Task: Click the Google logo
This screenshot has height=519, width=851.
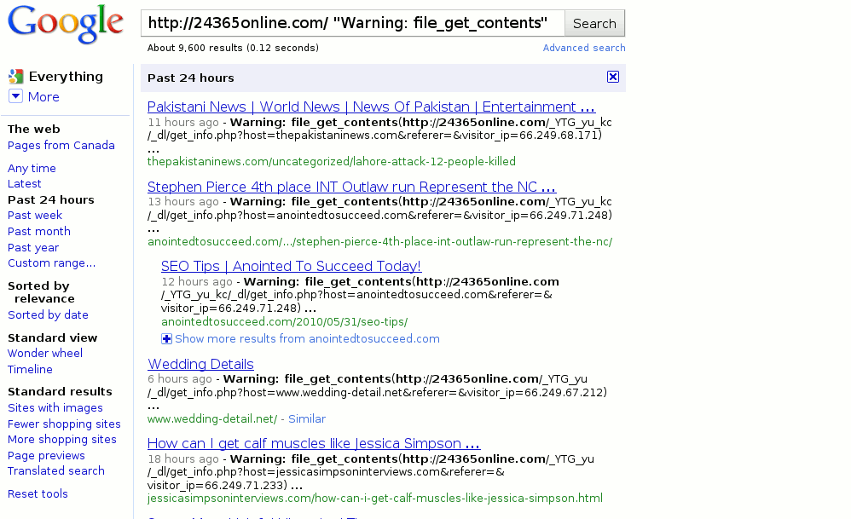Action: pyautogui.click(x=66, y=24)
